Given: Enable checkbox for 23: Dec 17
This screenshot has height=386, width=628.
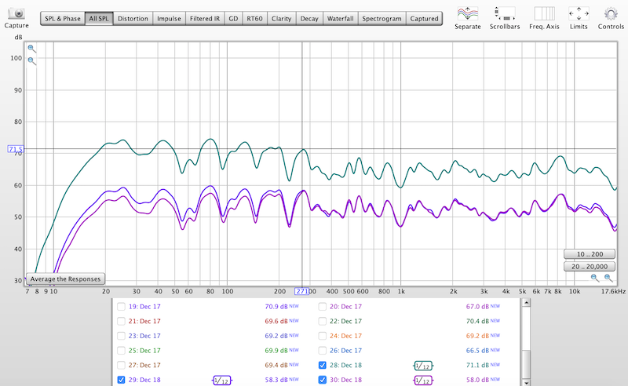Looking at the screenshot, I should tap(121, 336).
